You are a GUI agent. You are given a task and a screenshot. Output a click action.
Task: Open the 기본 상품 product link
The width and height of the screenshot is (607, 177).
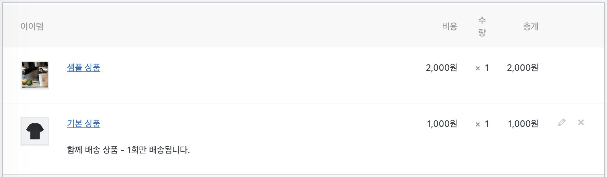[x=83, y=124]
